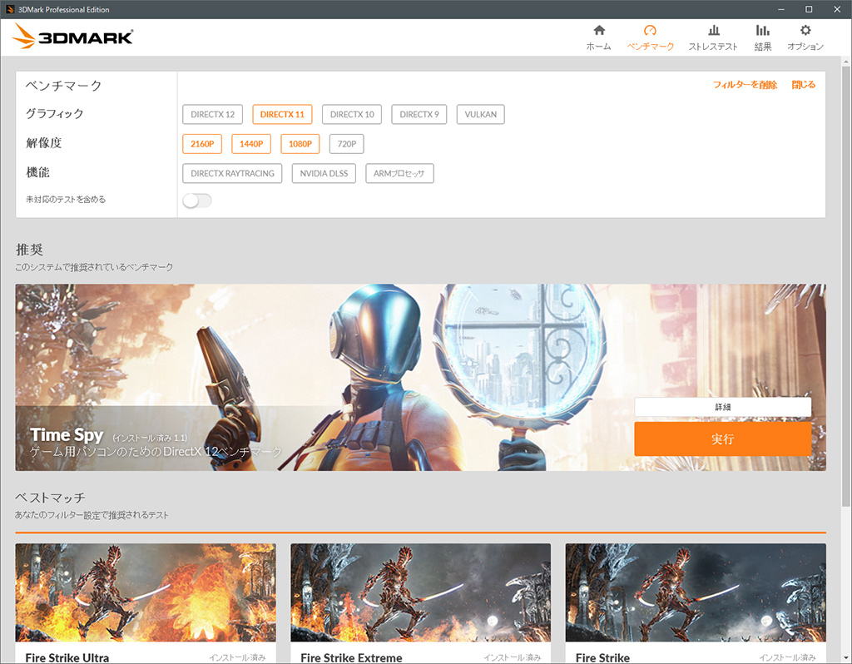
Task: Click the Fire Strike Extreme title
Action: (x=351, y=657)
